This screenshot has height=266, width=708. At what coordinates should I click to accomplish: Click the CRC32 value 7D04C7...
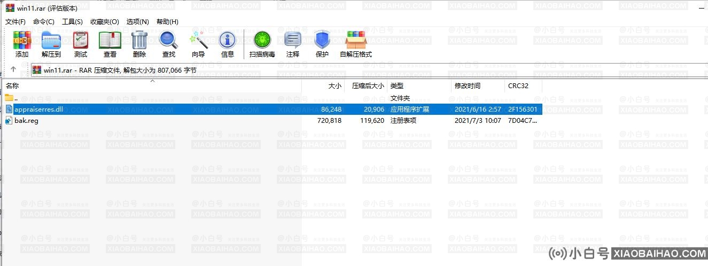coord(523,120)
